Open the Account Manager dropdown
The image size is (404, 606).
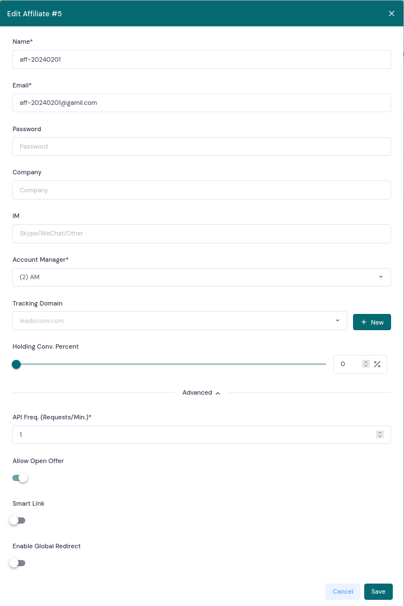[x=202, y=277]
